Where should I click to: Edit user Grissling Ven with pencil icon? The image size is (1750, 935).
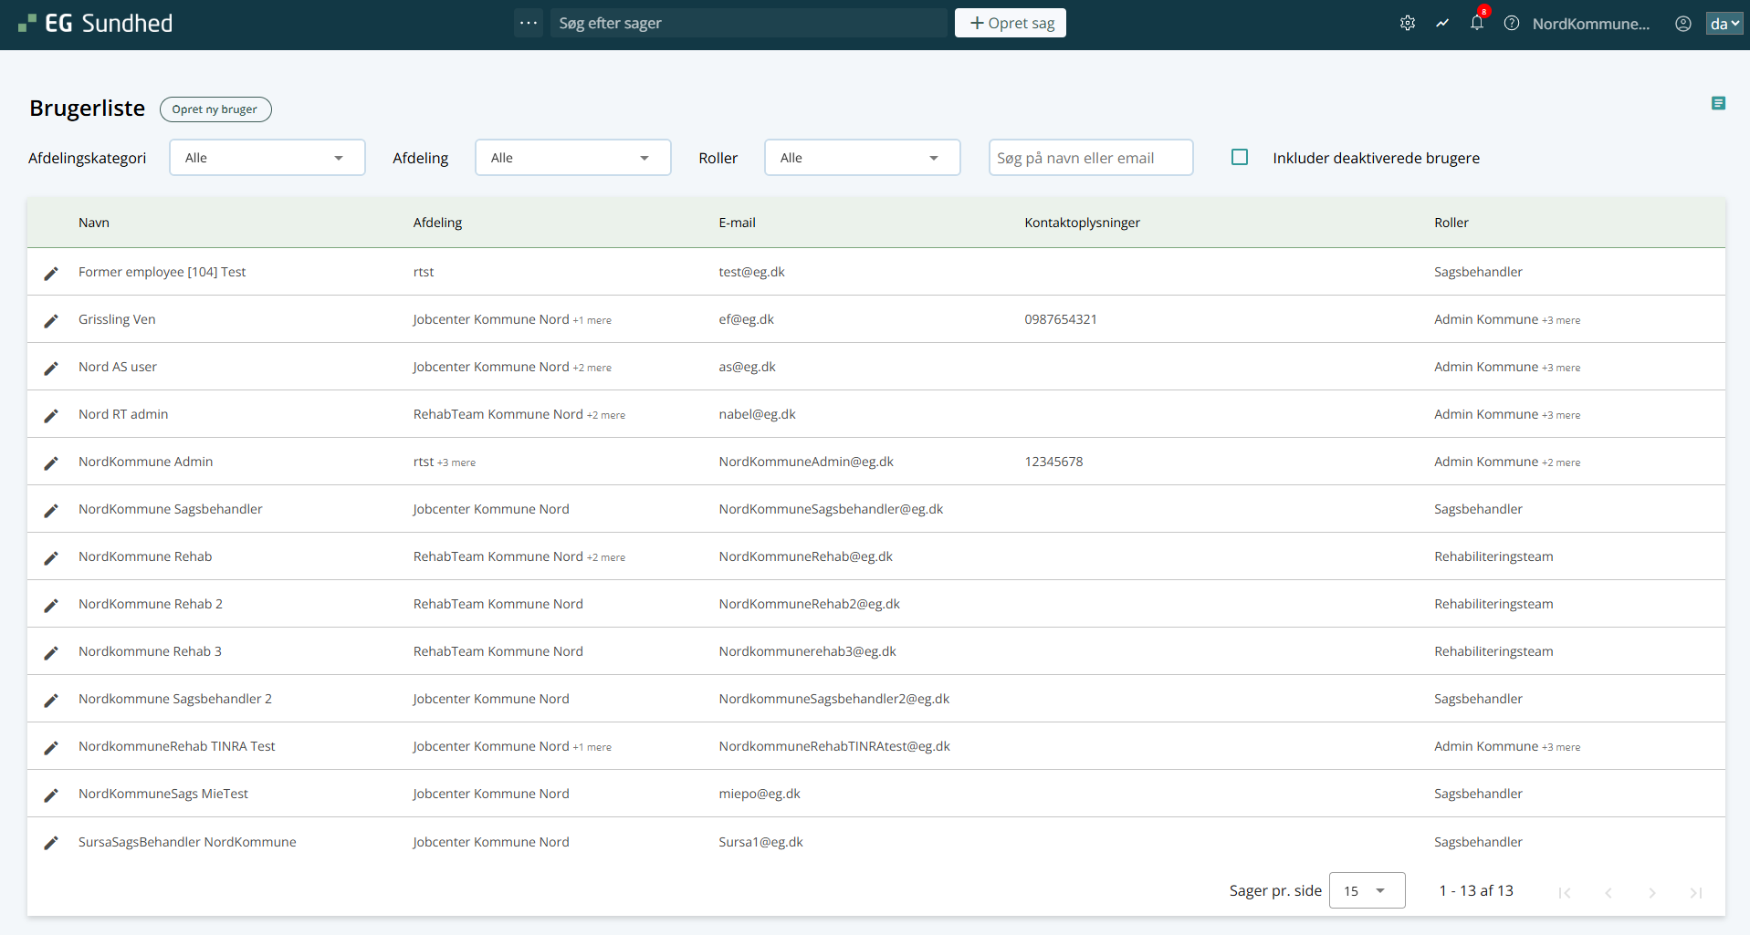(x=51, y=320)
